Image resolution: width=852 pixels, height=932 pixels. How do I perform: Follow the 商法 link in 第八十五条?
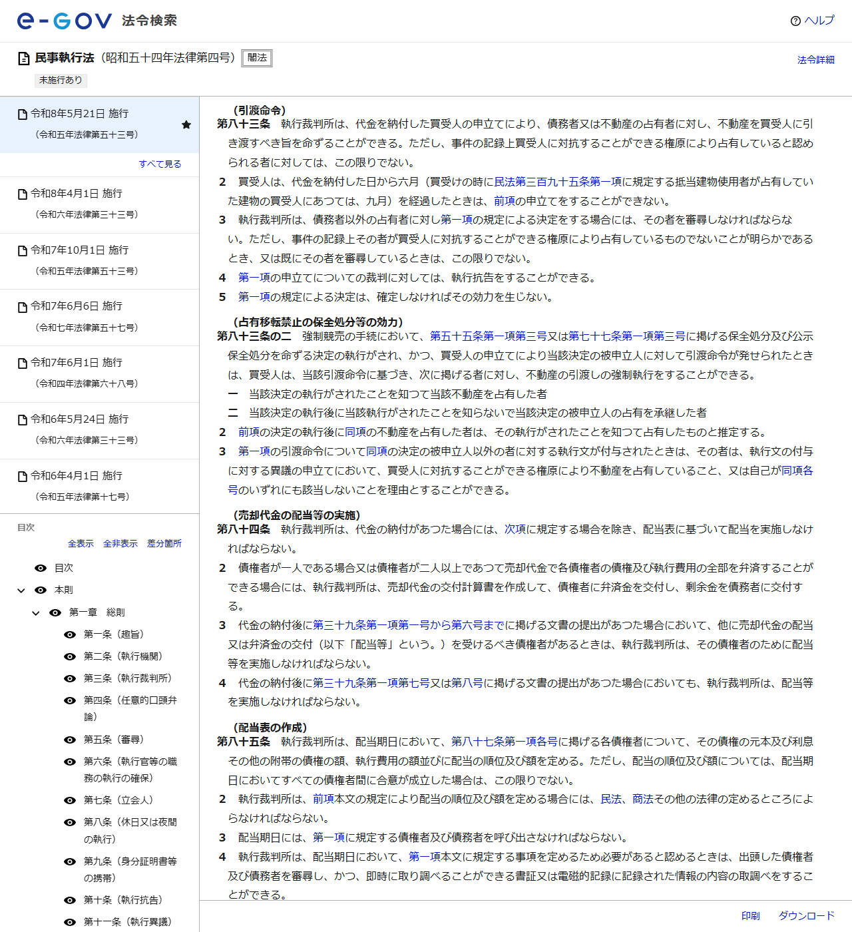(643, 799)
